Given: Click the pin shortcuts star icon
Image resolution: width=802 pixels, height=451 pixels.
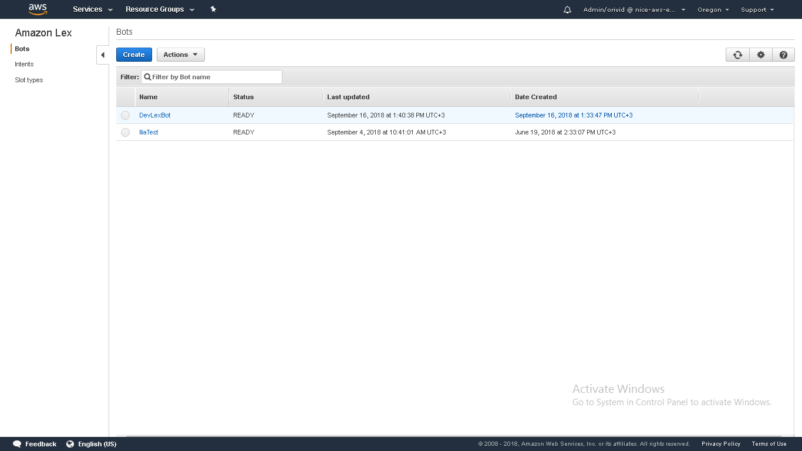Looking at the screenshot, I should point(213,9).
